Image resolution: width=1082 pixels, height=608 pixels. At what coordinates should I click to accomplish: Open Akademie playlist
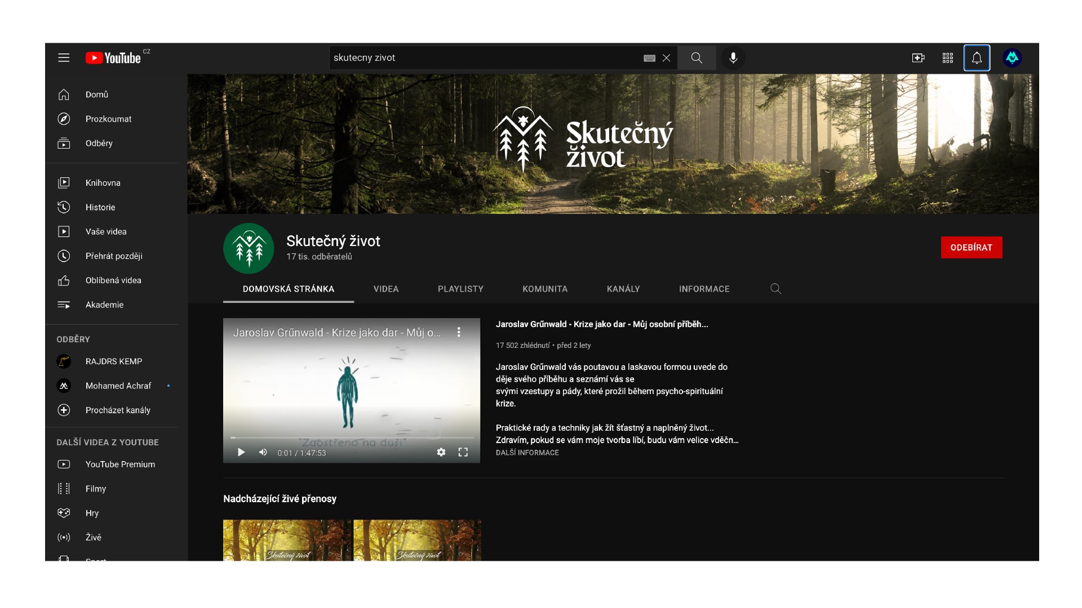pos(113,305)
